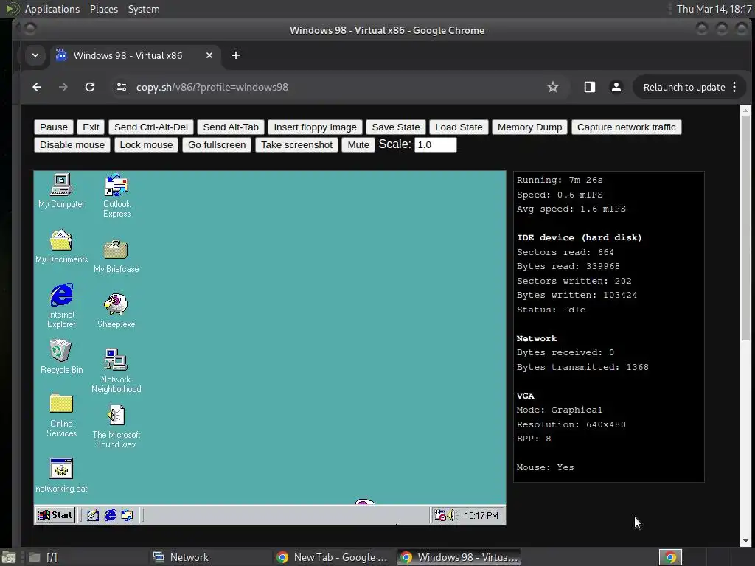Viewport: 755px width, 566px height.
Task: Click Load State button
Action: pyautogui.click(x=459, y=127)
